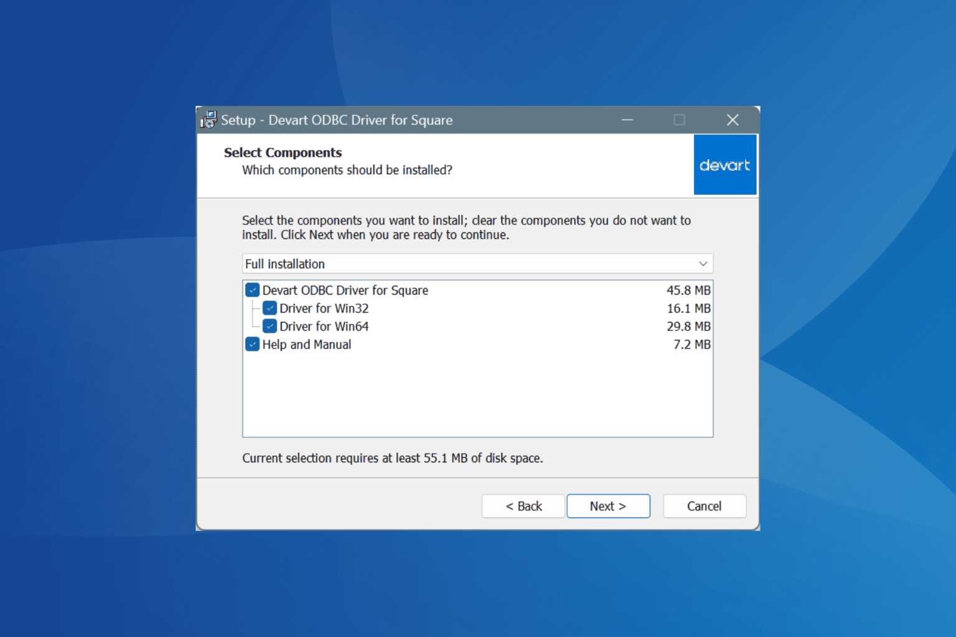Click the disk space requirement text
This screenshot has height=637, width=956.
pyautogui.click(x=393, y=458)
